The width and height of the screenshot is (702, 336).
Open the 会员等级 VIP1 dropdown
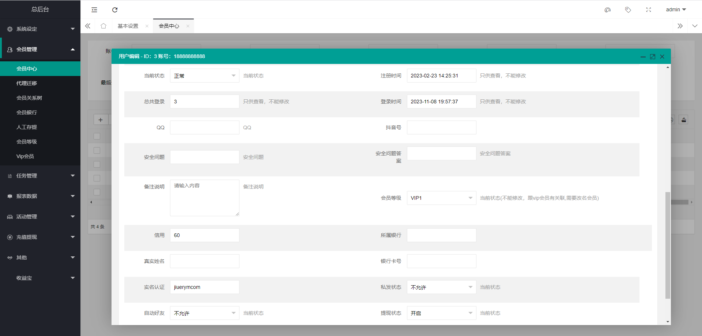pyautogui.click(x=441, y=198)
